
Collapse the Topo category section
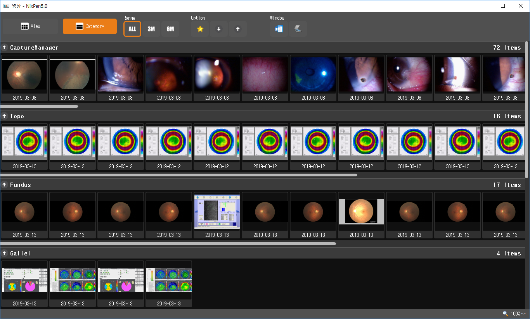[x=5, y=116]
